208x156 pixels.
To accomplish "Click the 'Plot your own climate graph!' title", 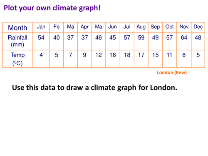I will [52, 8].
